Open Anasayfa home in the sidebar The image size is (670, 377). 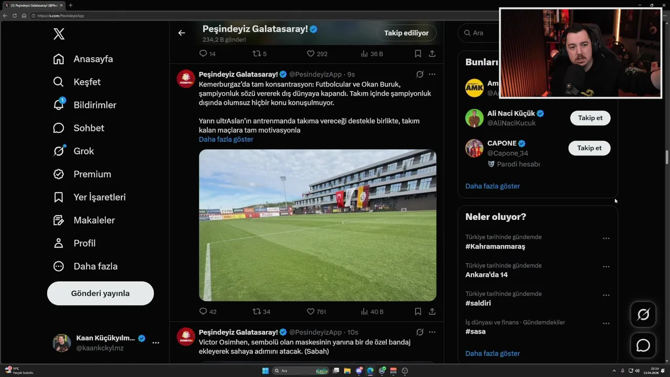tap(83, 59)
